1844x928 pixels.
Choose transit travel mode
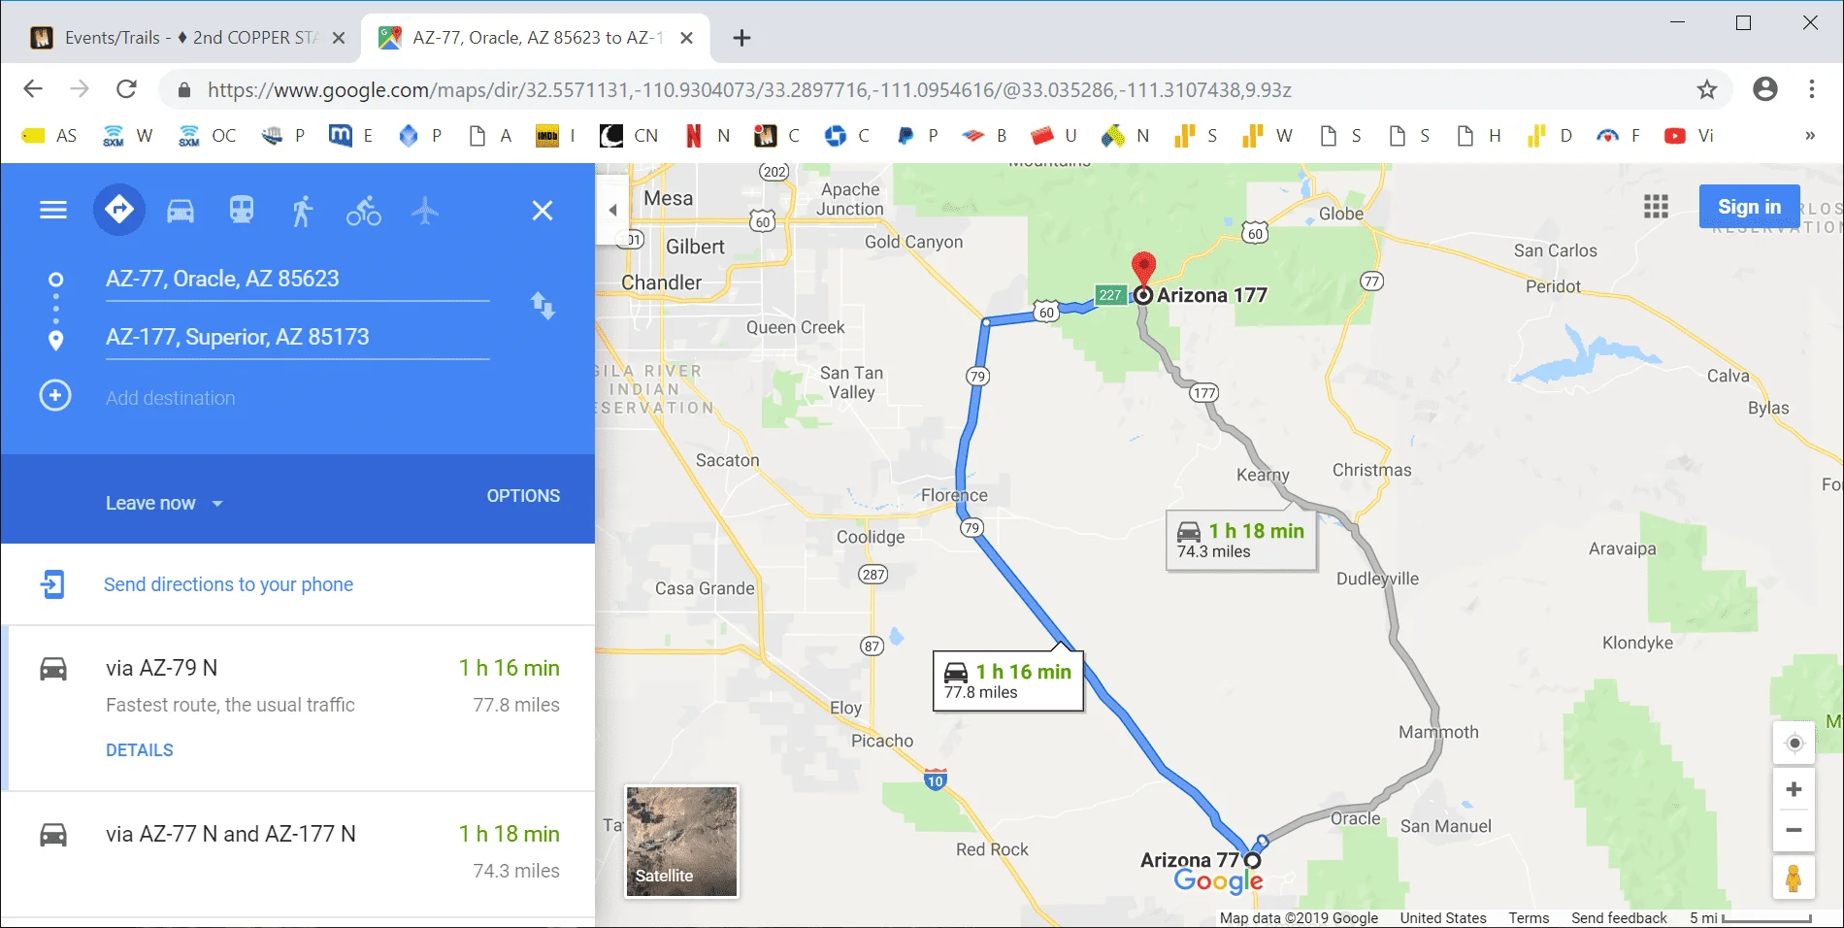click(x=242, y=210)
